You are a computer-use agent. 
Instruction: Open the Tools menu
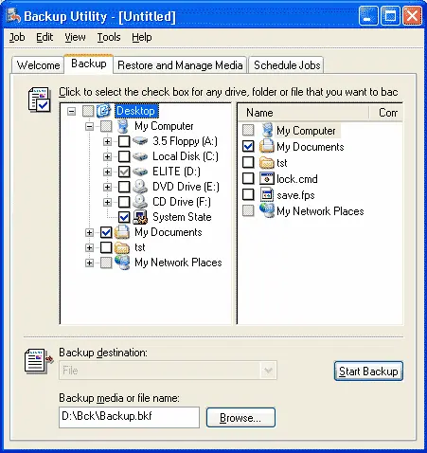pyautogui.click(x=109, y=37)
